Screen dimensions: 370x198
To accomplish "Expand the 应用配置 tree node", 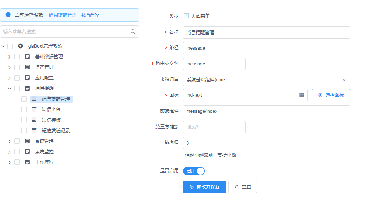I will [x=10, y=78].
